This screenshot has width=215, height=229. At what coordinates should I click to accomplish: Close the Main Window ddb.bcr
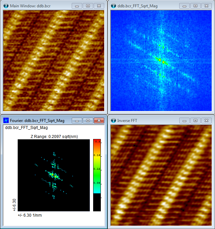point(99,6)
